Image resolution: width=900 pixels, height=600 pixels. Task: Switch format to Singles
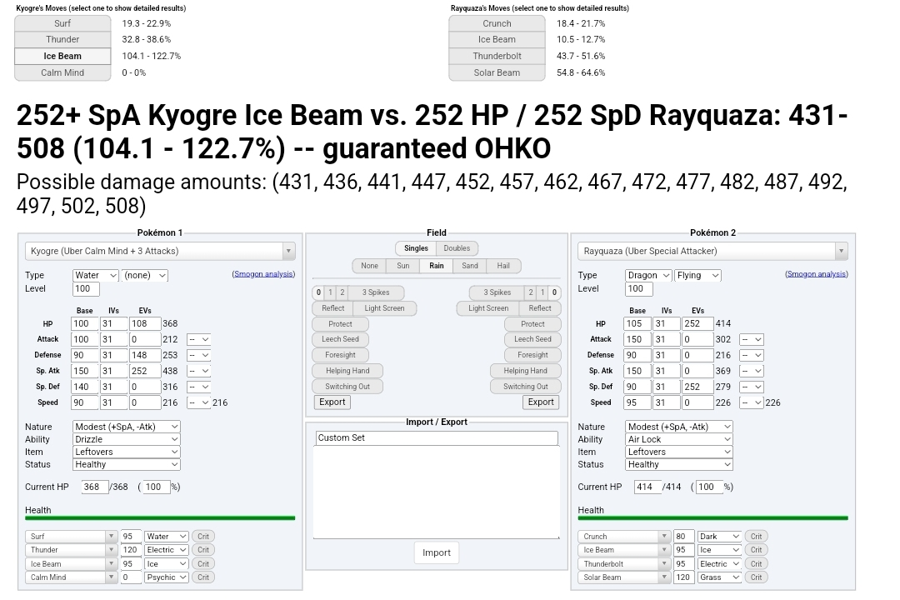point(416,248)
